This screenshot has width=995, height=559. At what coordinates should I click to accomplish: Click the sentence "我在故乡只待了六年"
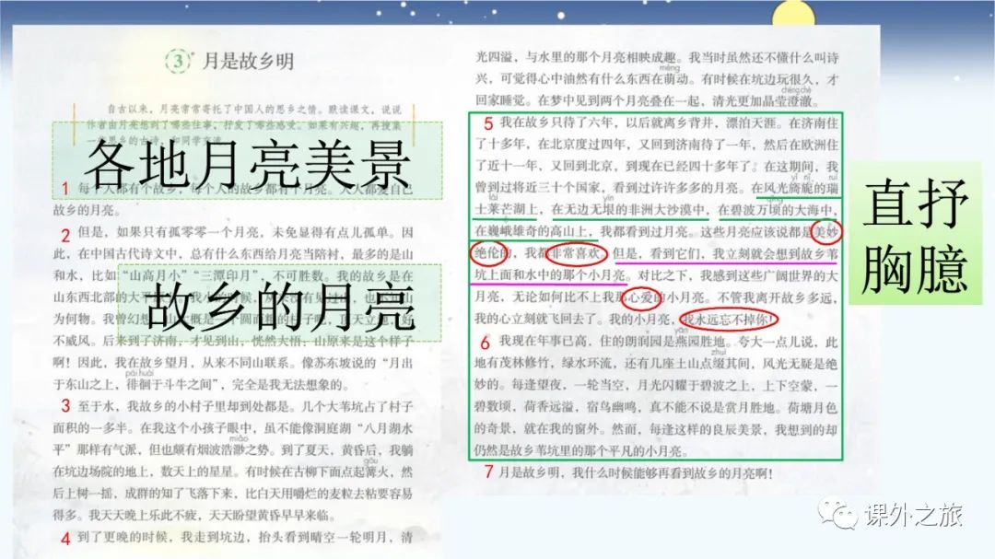(x=556, y=123)
